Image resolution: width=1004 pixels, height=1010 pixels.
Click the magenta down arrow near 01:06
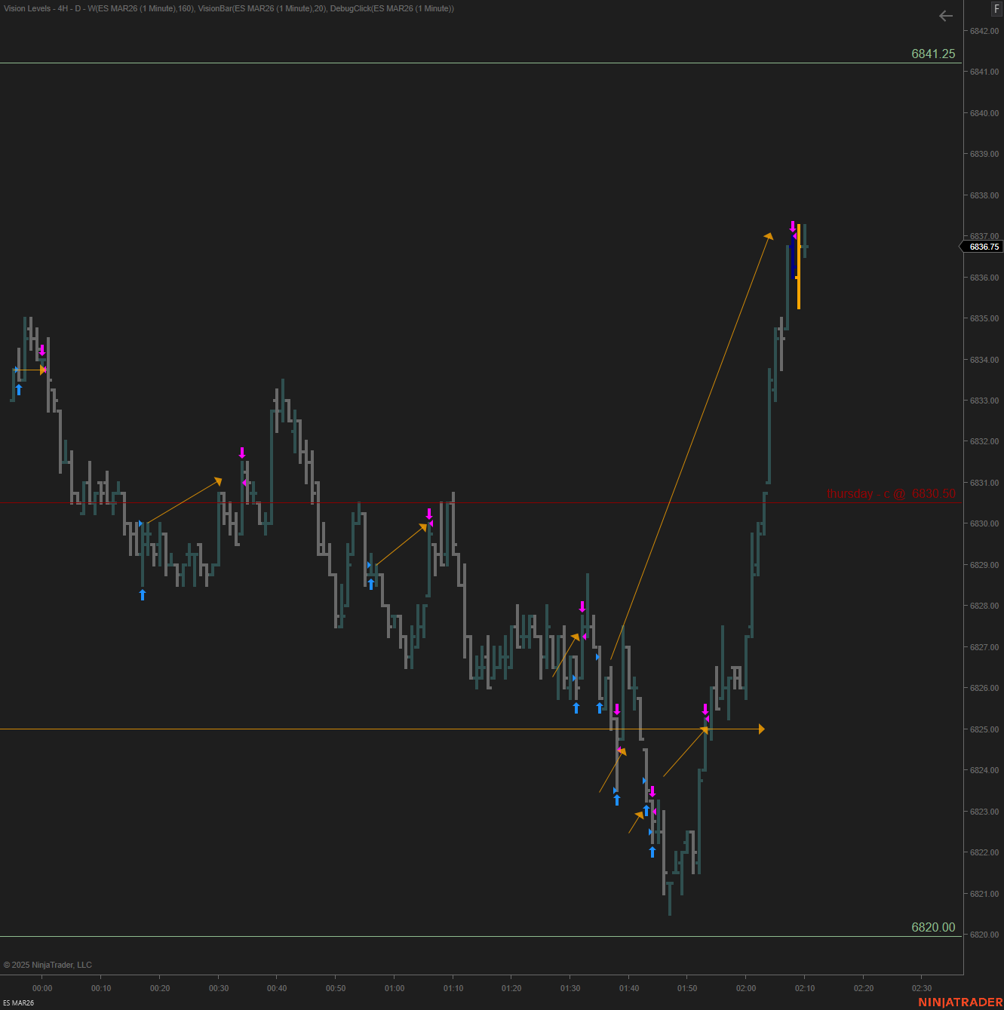[x=429, y=514]
